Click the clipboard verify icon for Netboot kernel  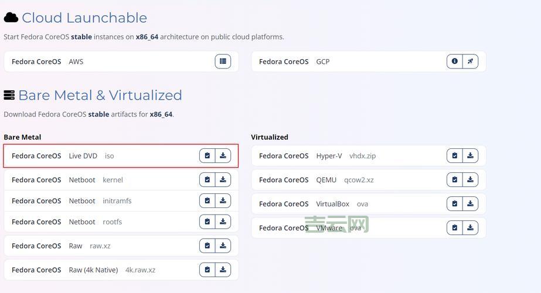(207, 180)
